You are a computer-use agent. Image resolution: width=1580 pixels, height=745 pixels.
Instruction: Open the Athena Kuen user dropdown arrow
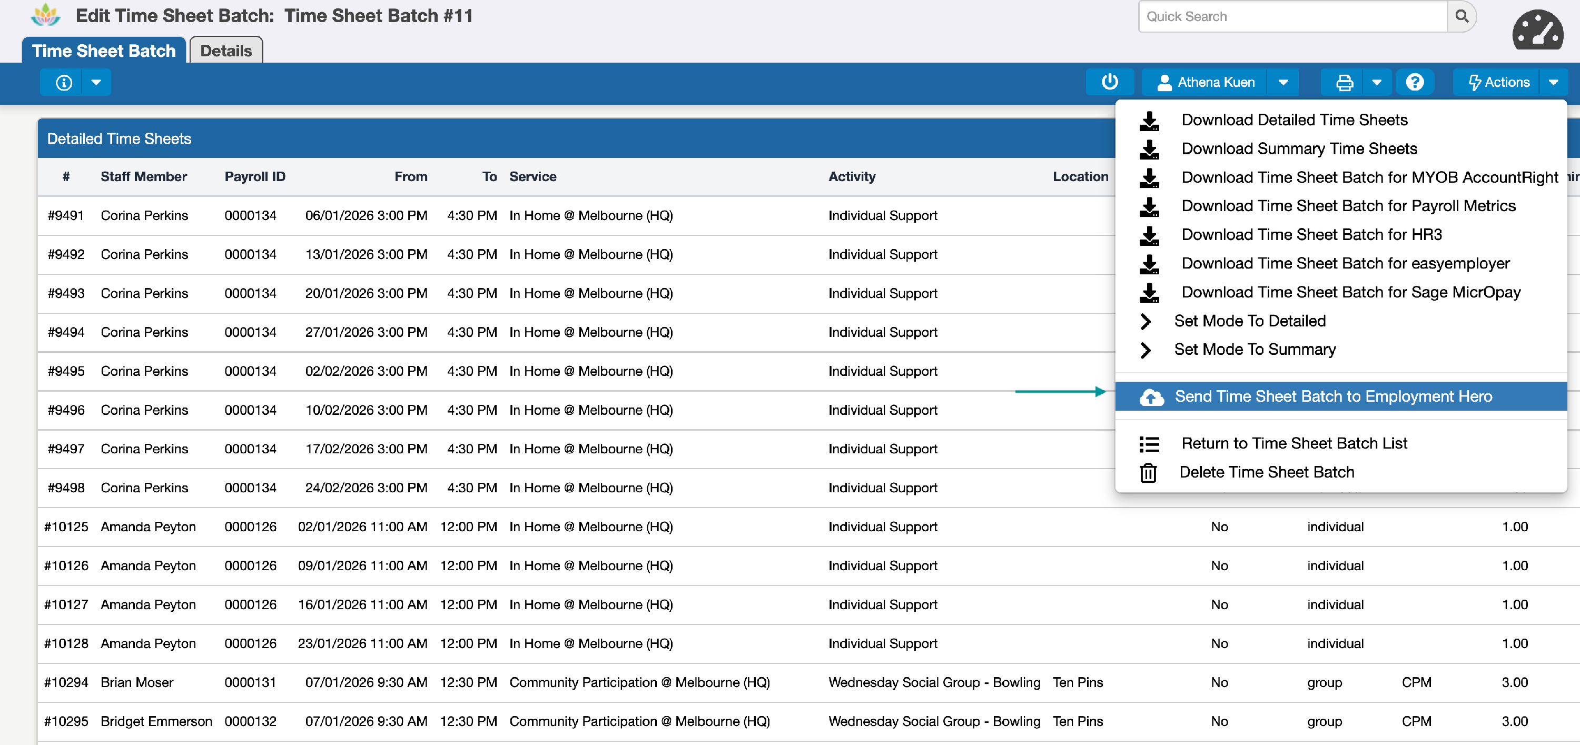coord(1283,82)
